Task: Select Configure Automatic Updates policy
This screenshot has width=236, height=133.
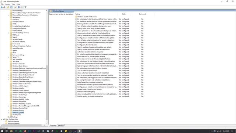Action: (x=87, y=45)
